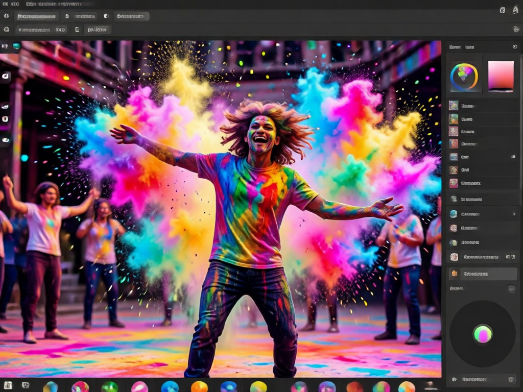Select the sixth layer row with the tan thumbnail
This screenshot has height=392, width=523.
482,170
